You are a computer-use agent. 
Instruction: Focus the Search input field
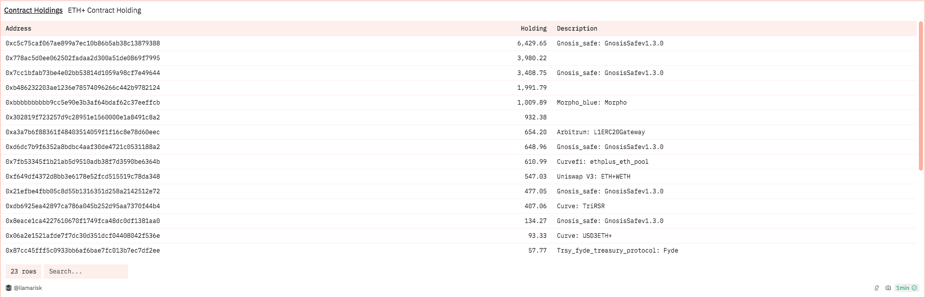[86, 271]
